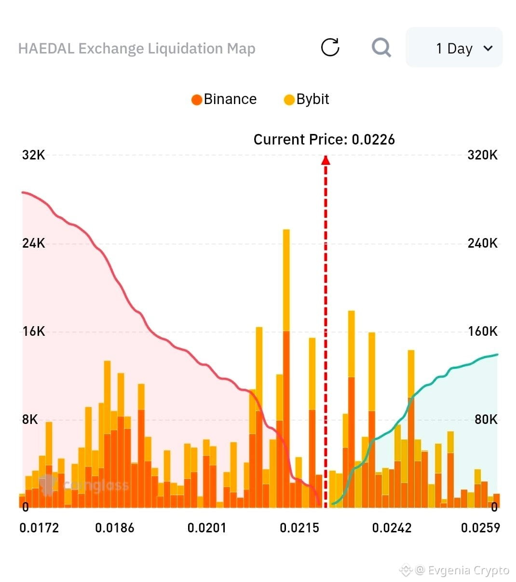Select the yellow Bybit legend dot
The width and height of the screenshot is (516, 582).
point(289,100)
